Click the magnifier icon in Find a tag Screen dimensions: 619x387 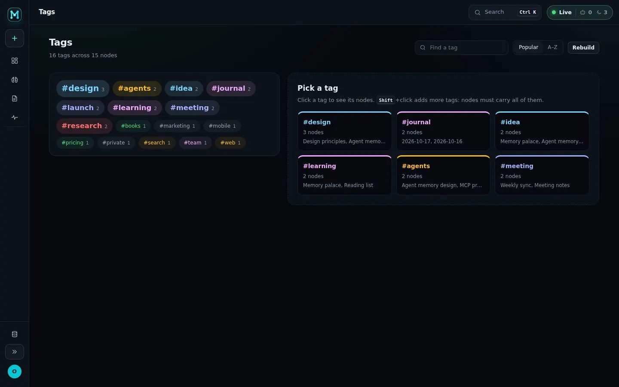(x=423, y=48)
